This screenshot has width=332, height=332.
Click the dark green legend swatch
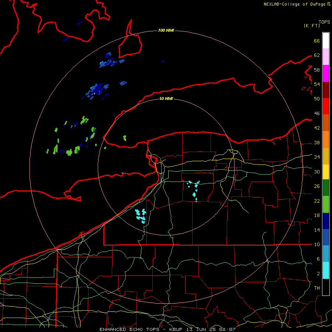tap(326, 188)
